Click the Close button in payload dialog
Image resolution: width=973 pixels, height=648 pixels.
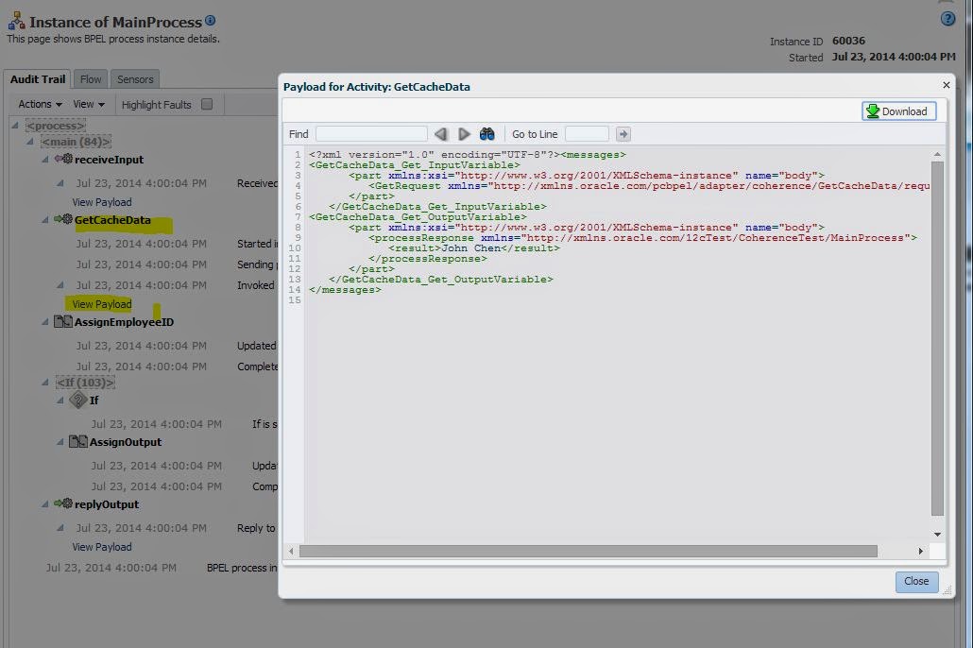pyautogui.click(x=916, y=581)
